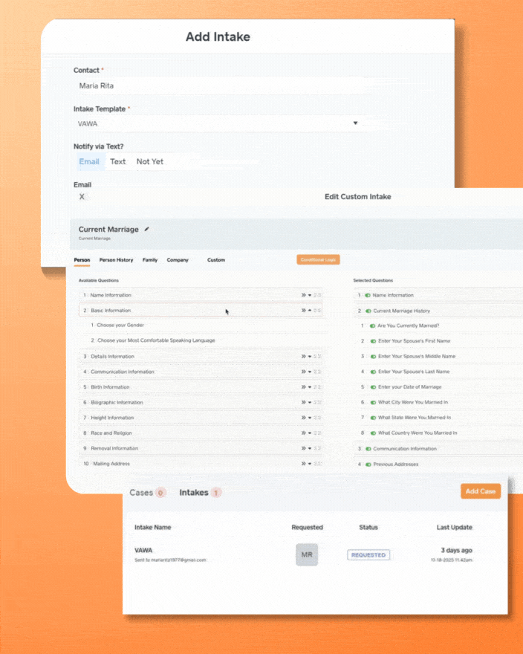Click the MR avatar in Requested column
523x654 pixels.
pos(307,554)
